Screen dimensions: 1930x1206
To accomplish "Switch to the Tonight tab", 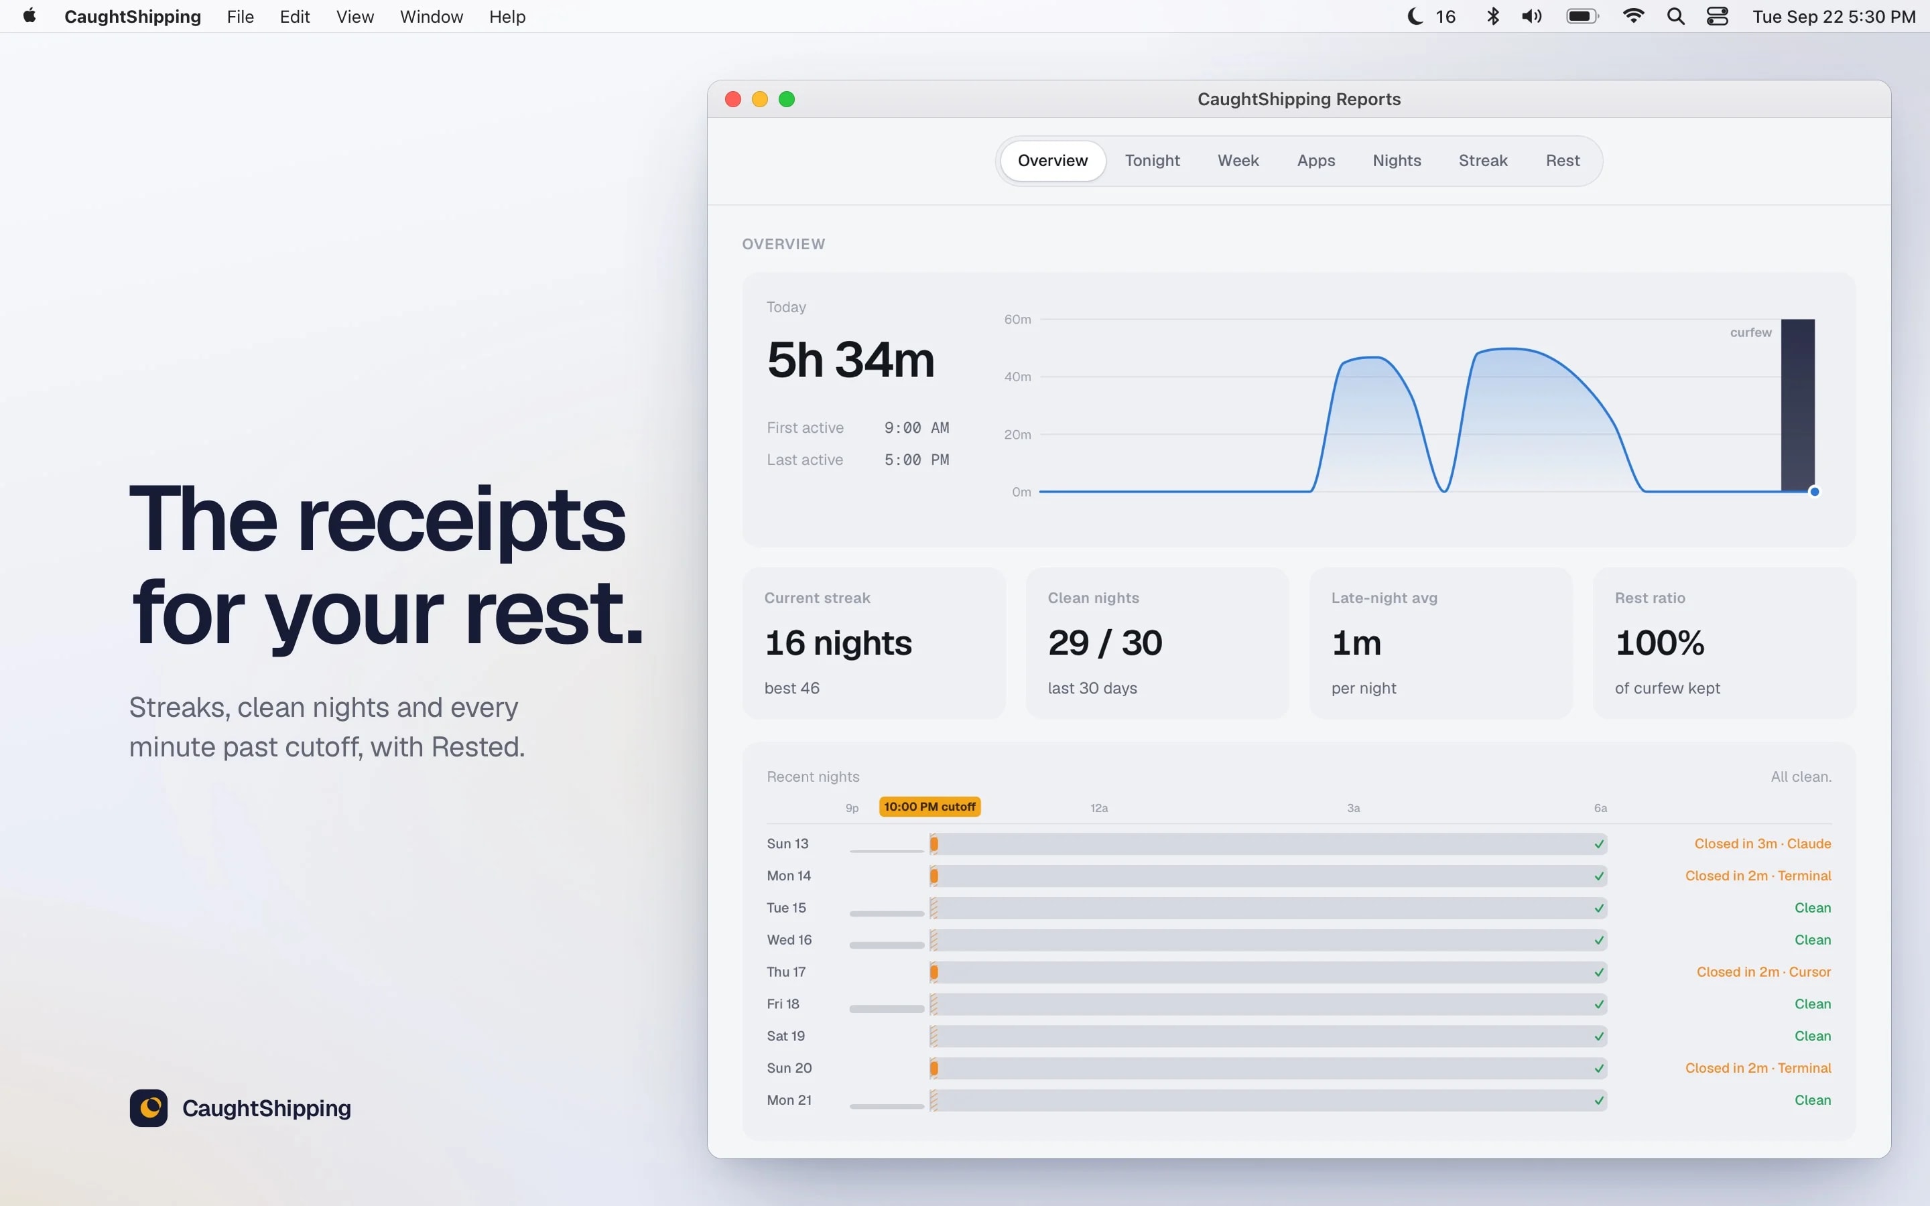I will click(x=1151, y=160).
